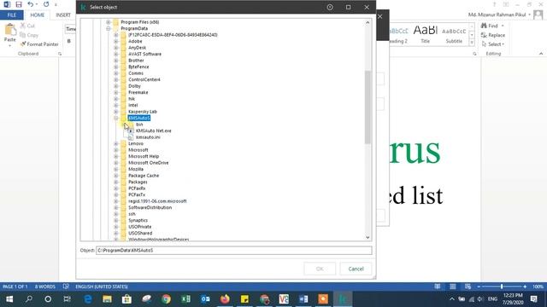This screenshot has height=307, width=547.
Task: Select the Synaptics folder
Action: coord(138,220)
